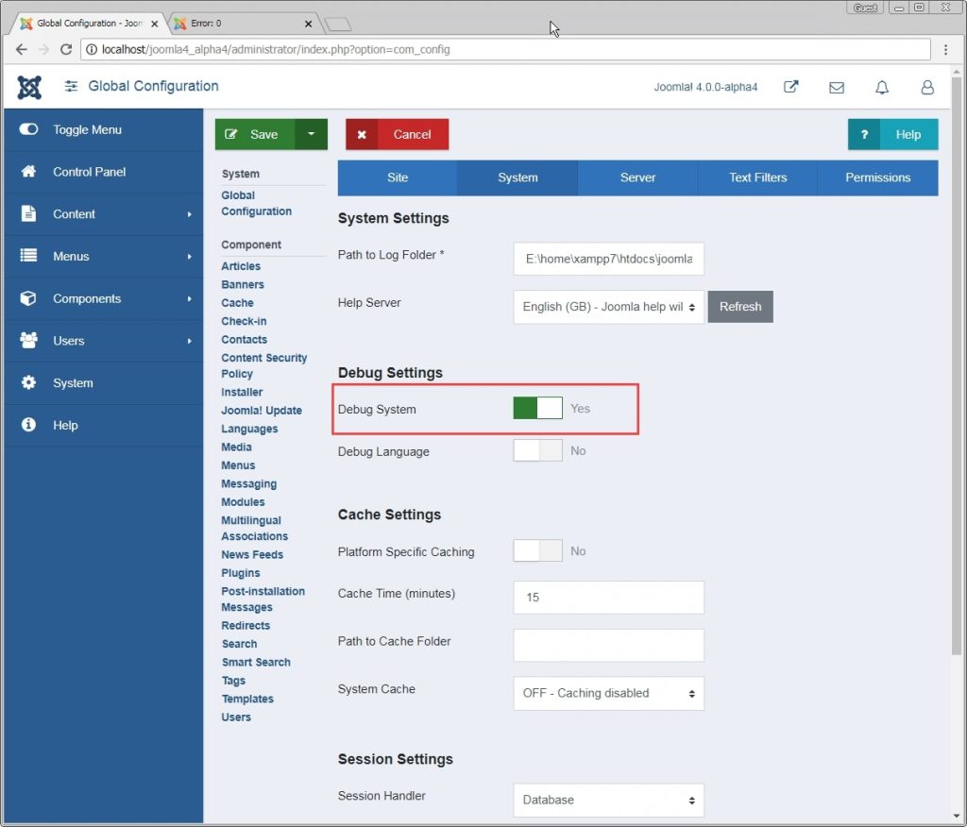Click Users group icon in sidebar

pyautogui.click(x=28, y=341)
